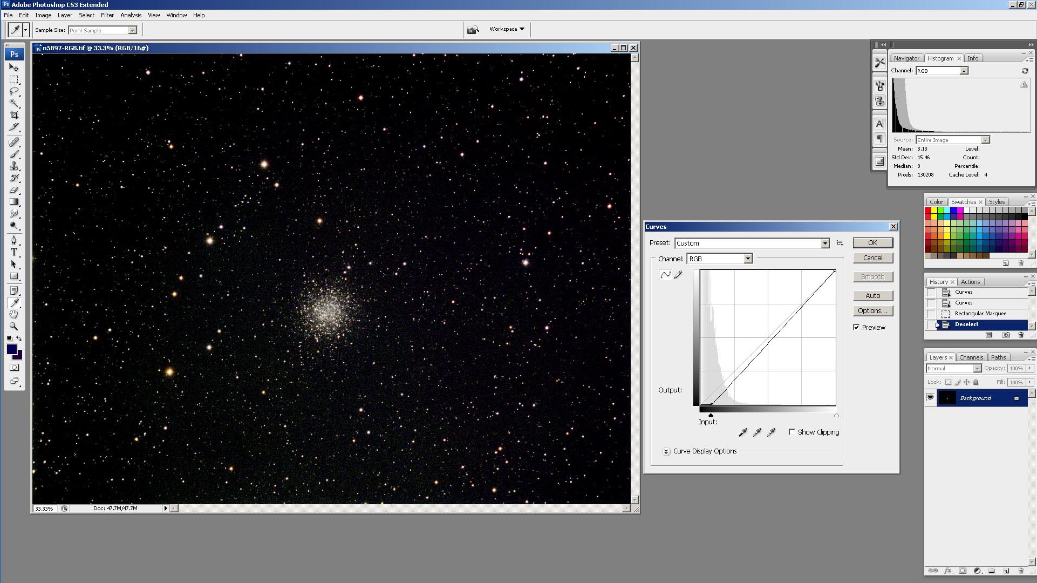Screen dimensions: 1037x583
Task: Click the Move tool
Action: [x=14, y=67]
